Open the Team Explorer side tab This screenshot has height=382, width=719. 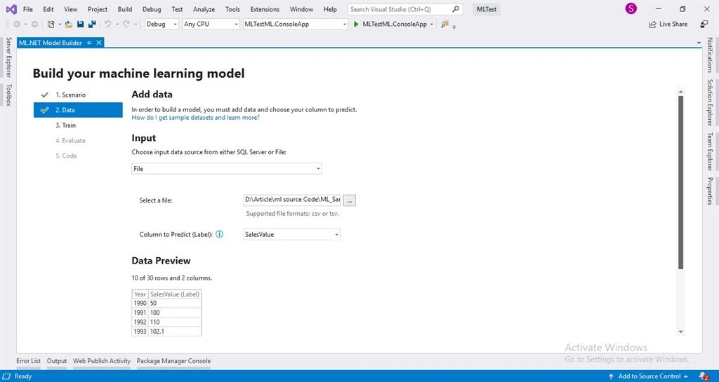tap(710, 151)
